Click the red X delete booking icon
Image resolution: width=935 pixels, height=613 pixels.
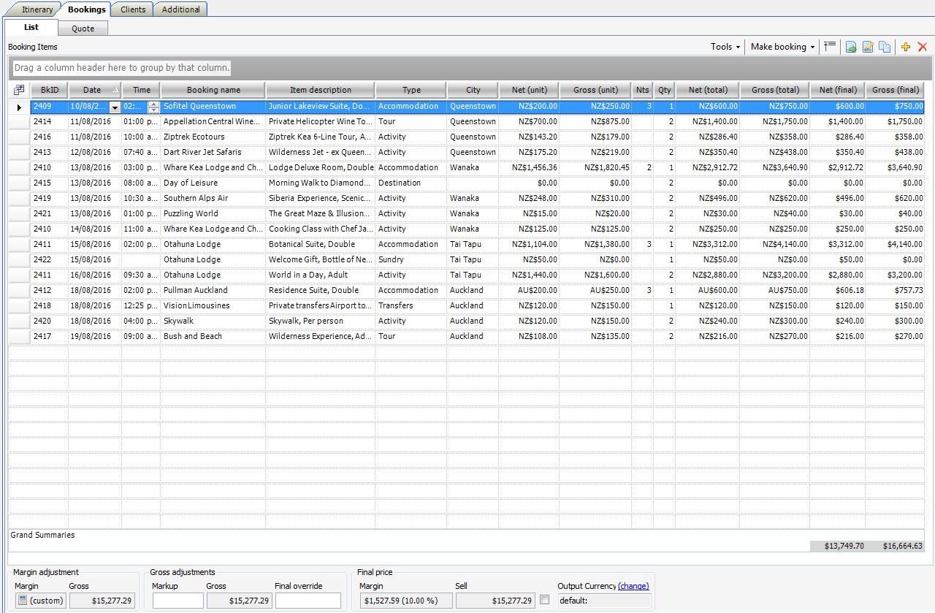922,47
